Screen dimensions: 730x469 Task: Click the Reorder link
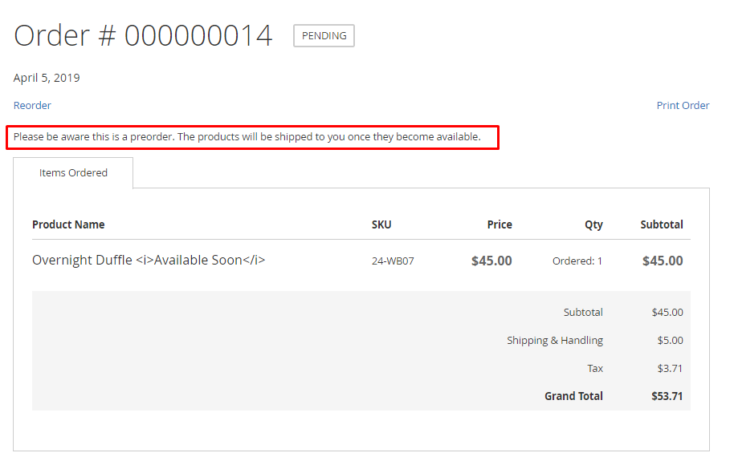(32, 105)
